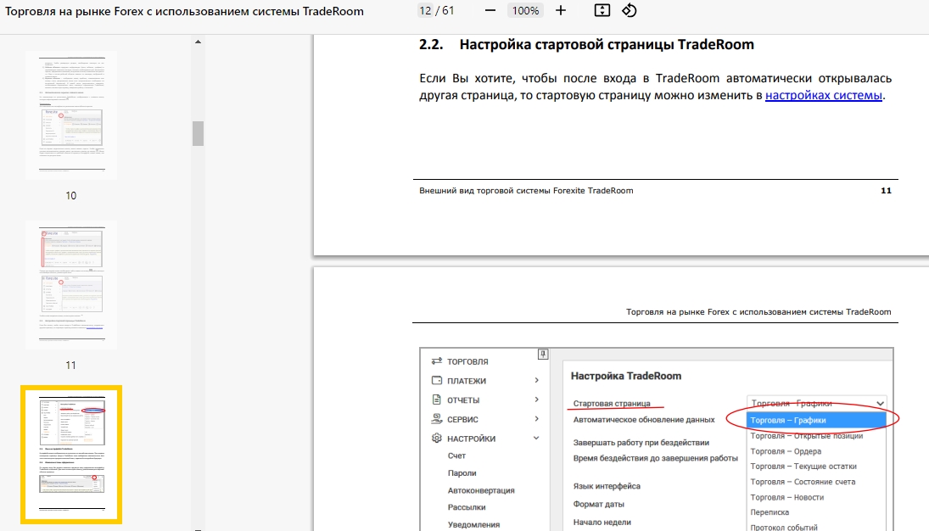Click the НАСТРОЙКИ gear icon
Viewport: 929px width, 531px height.
[x=437, y=438]
